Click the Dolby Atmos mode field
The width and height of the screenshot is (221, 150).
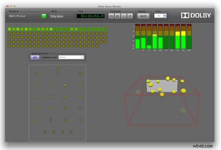pos(61,16)
